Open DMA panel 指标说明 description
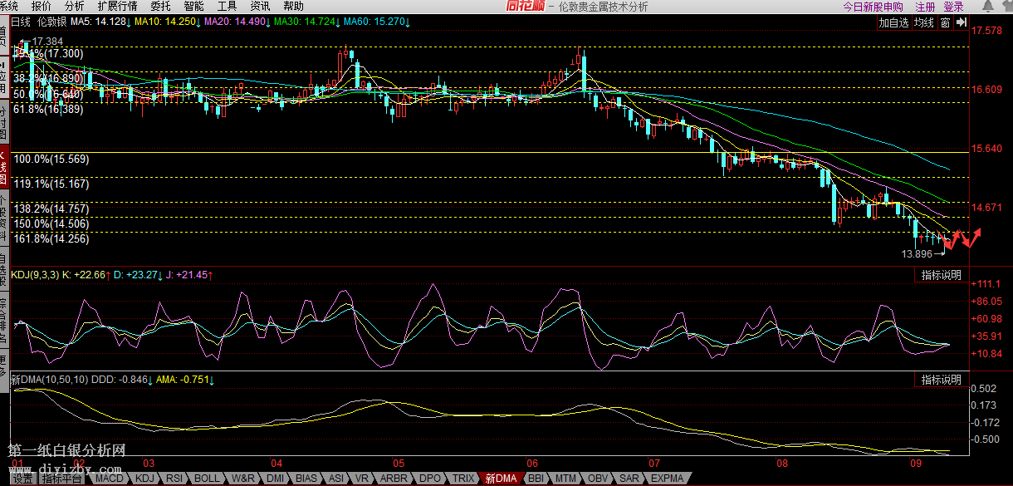Image resolution: width=1013 pixels, height=486 pixels. click(941, 380)
